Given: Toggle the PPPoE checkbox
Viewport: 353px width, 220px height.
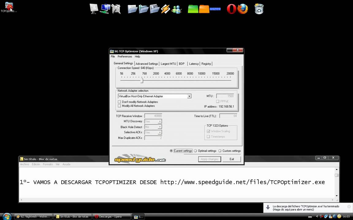Looking at the screenshot, I should (218, 101).
